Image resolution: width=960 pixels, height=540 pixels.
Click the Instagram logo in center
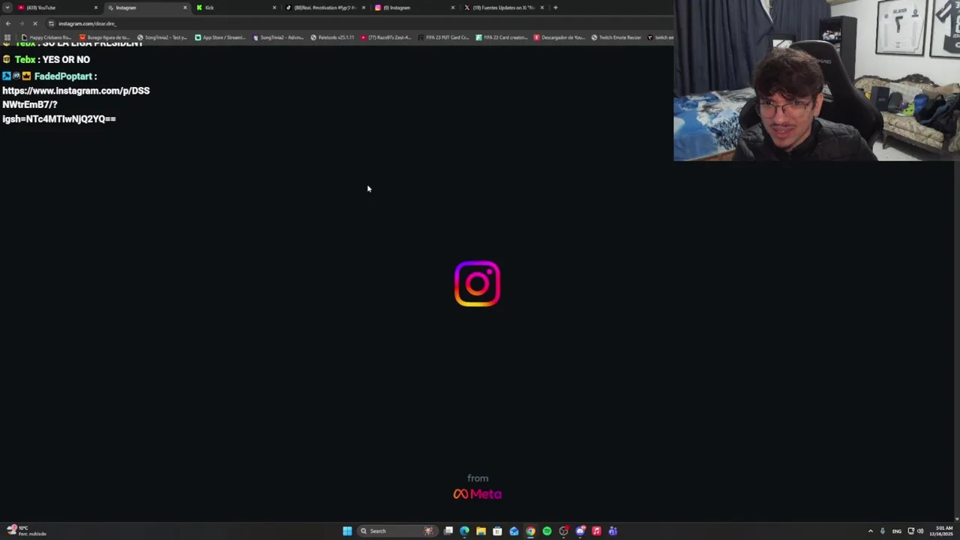(x=477, y=283)
